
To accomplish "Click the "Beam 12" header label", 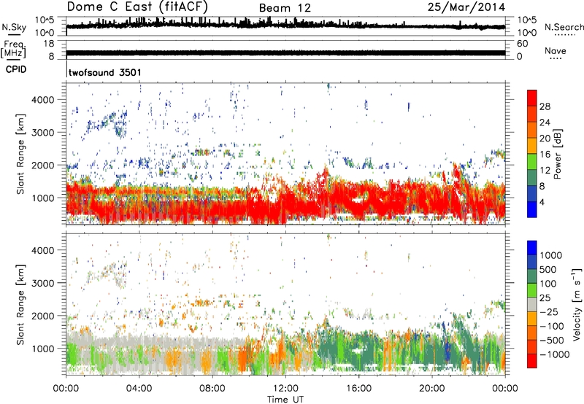I will (x=285, y=8).
